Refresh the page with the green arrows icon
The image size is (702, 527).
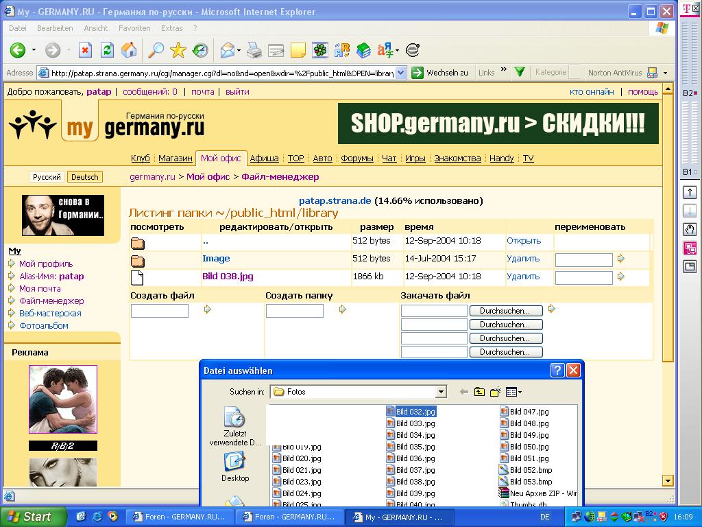click(x=107, y=50)
